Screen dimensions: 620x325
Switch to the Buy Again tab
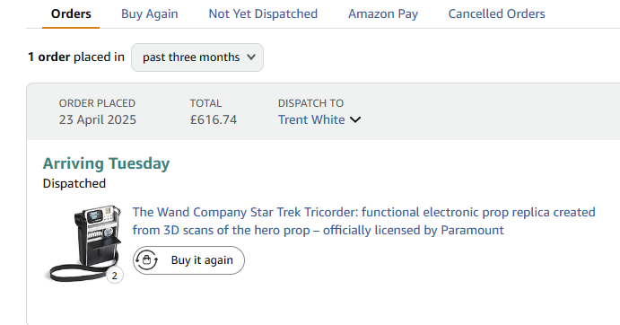[x=150, y=13]
